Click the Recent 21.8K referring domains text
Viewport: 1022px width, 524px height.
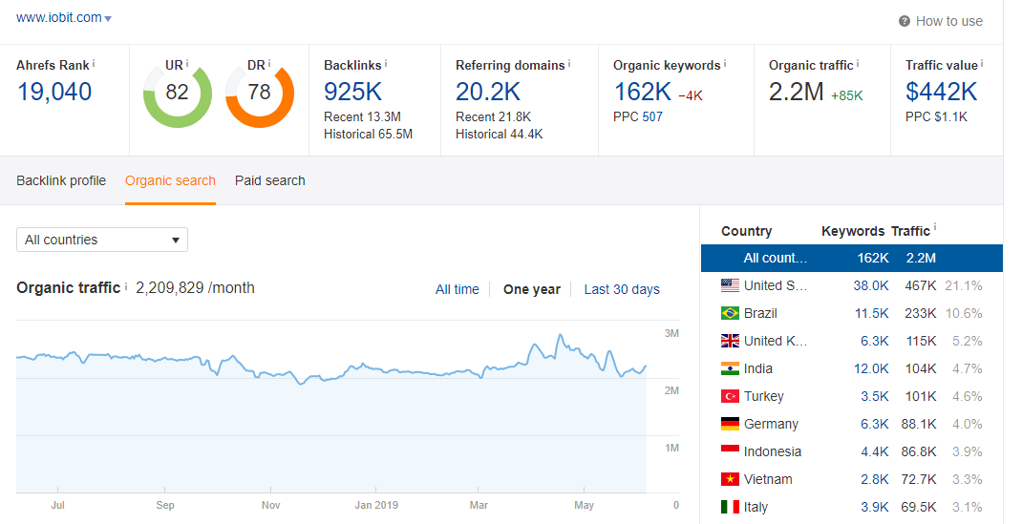(x=494, y=117)
